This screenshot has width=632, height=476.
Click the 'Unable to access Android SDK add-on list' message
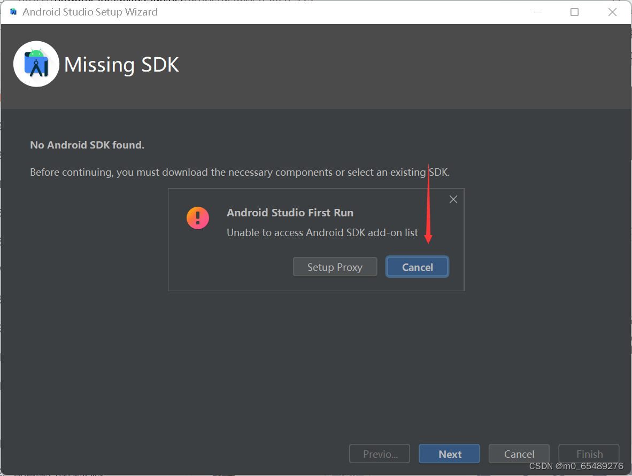322,233
